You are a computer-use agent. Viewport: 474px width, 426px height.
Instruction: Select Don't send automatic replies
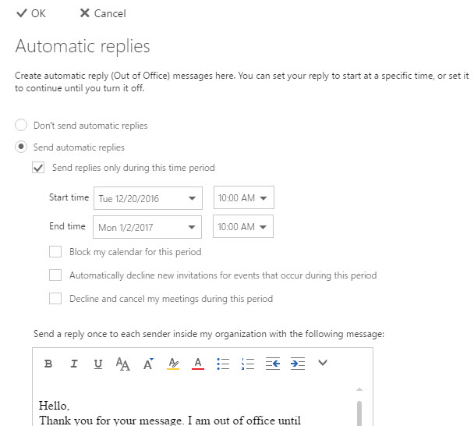pos(22,126)
